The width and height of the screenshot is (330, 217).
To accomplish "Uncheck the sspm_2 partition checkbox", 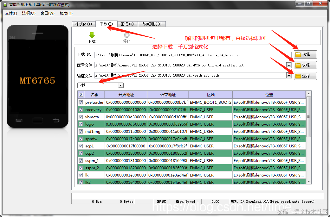I will tap(81, 168).
